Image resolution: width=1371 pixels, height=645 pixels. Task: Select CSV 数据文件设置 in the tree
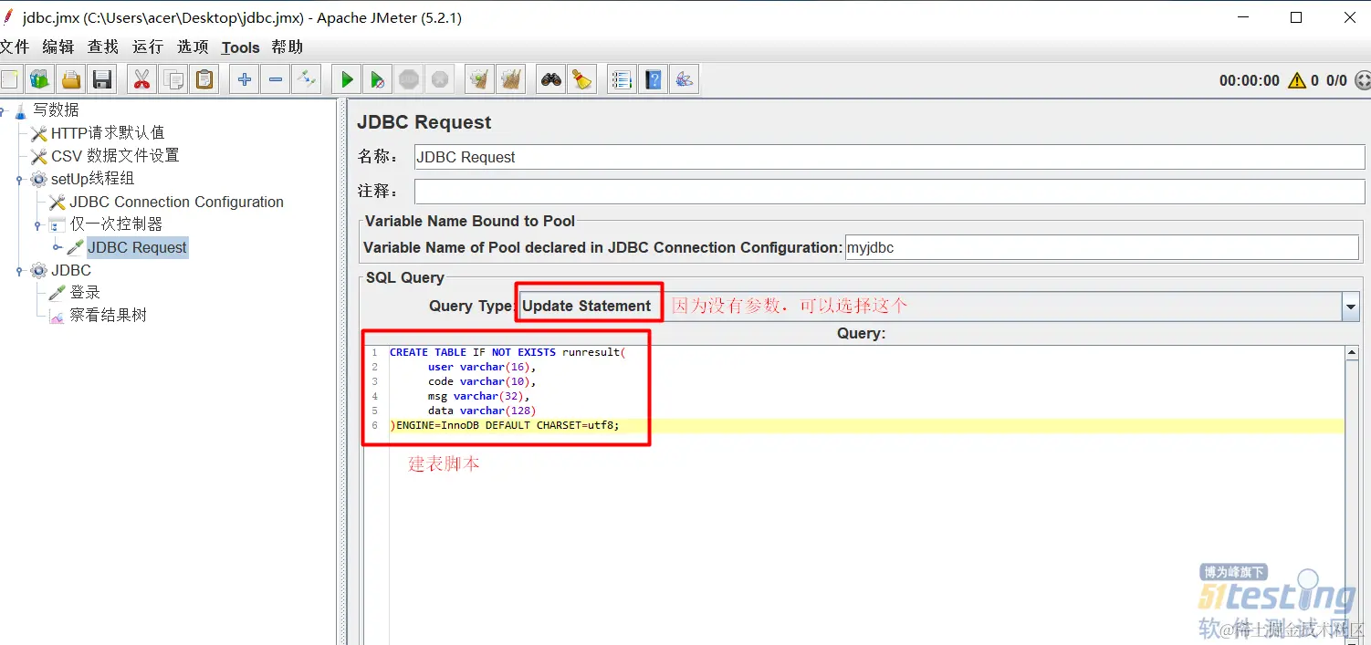tap(115, 155)
